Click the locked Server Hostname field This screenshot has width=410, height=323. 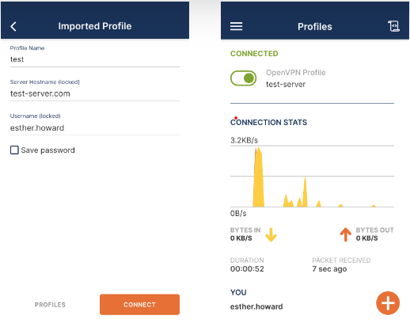coord(95,93)
